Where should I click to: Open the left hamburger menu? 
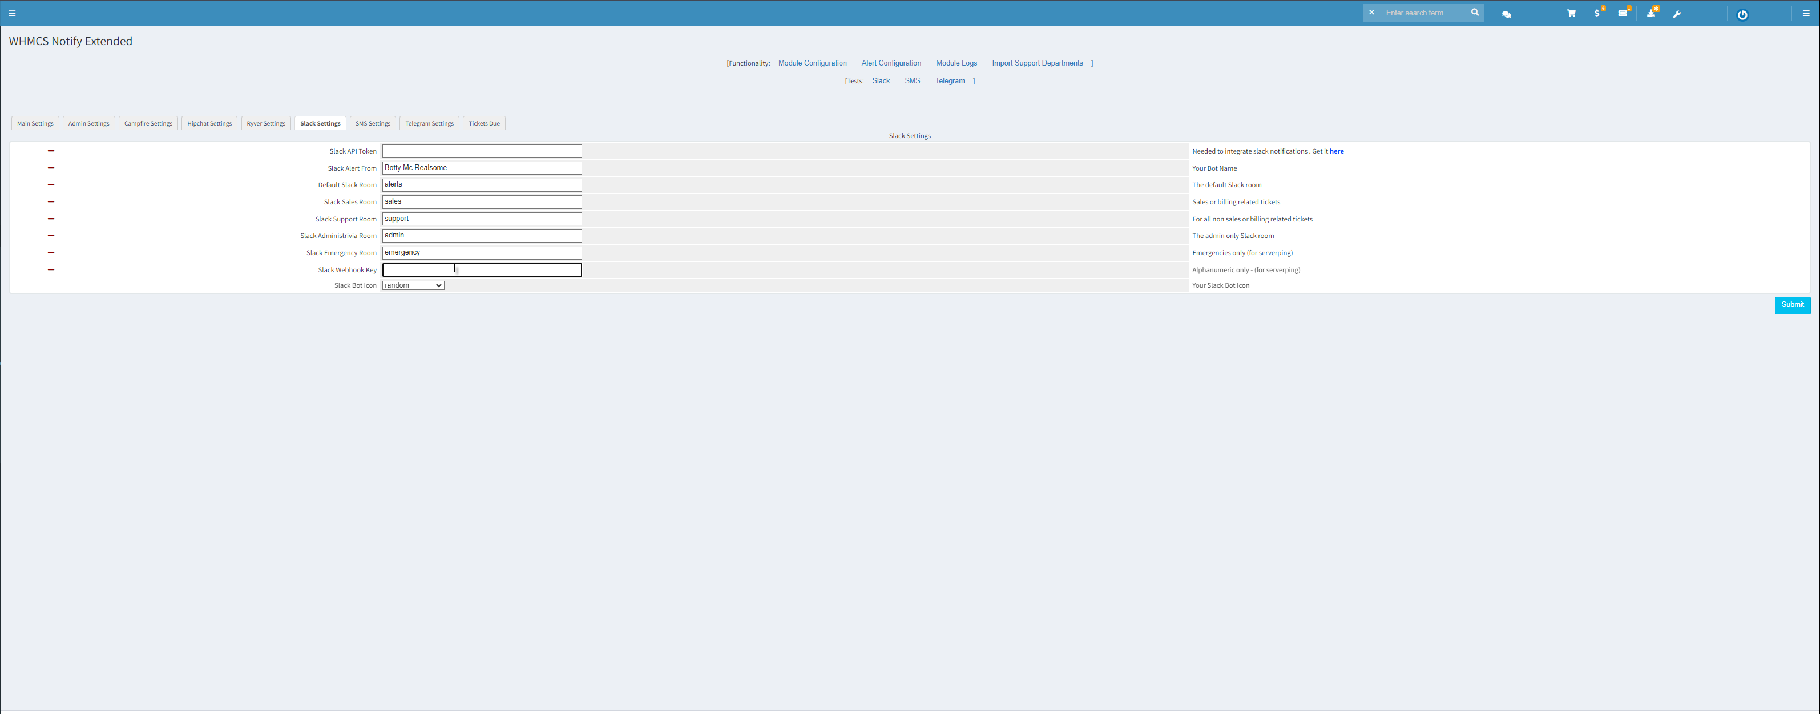[x=12, y=14]
